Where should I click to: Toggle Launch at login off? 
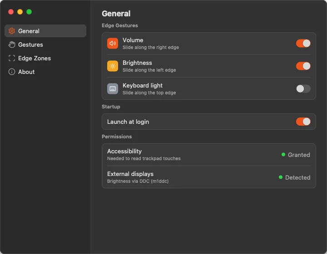point(303,122)
